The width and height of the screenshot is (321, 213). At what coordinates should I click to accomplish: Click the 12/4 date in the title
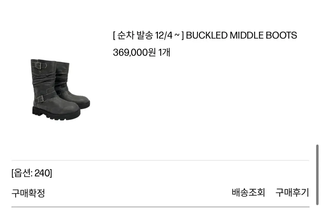[x=164, y=35]
